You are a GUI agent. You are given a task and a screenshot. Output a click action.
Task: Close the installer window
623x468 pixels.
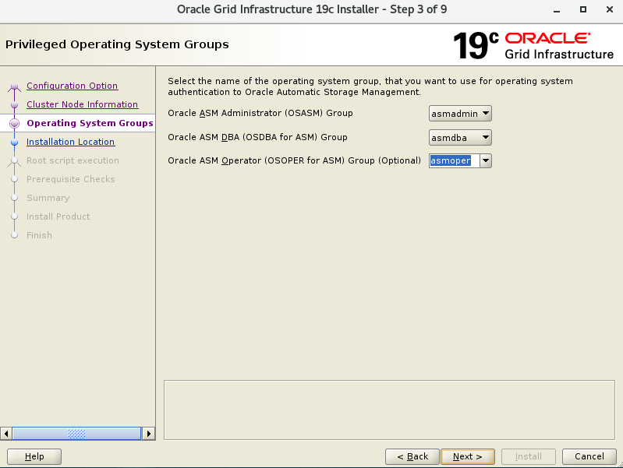610,9
